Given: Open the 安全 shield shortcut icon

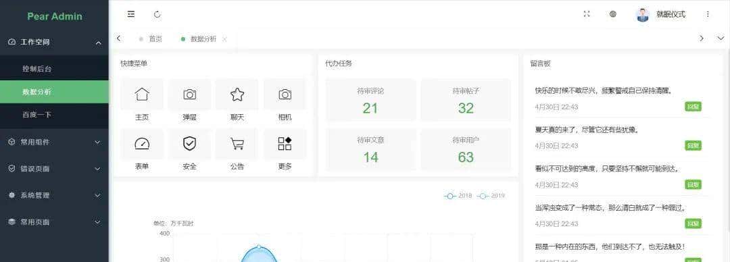Looking at the screenshot, I should tap(189, 144).
